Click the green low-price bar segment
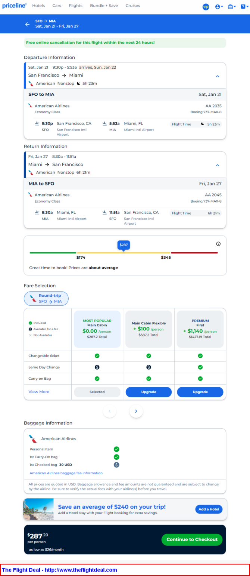The width and height of the screenshot is (250, 576). pyautogui.click(x=53, y=253)
